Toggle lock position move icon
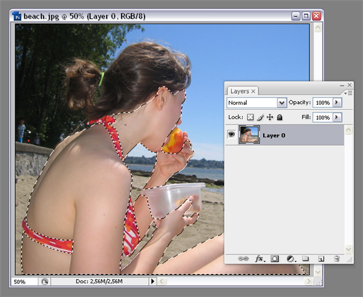The height and width of the screenshot is (297, 363). click(270, 117)
